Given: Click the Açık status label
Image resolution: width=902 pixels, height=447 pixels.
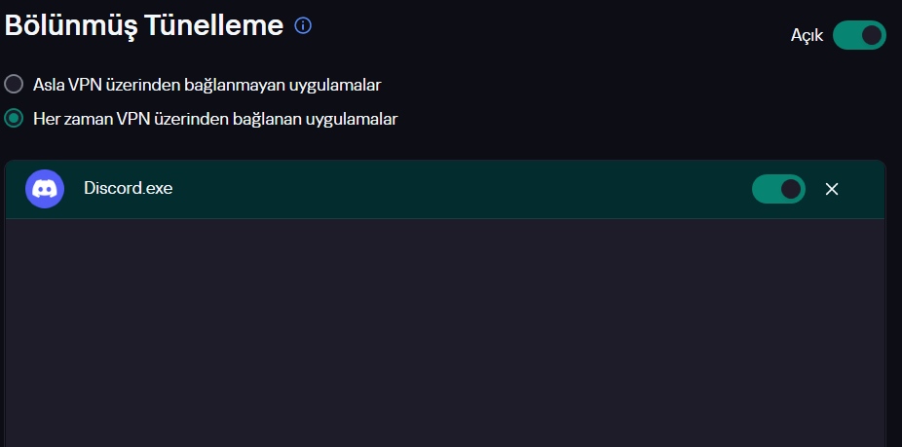Looking at the screenshot, I should [807, 36].
